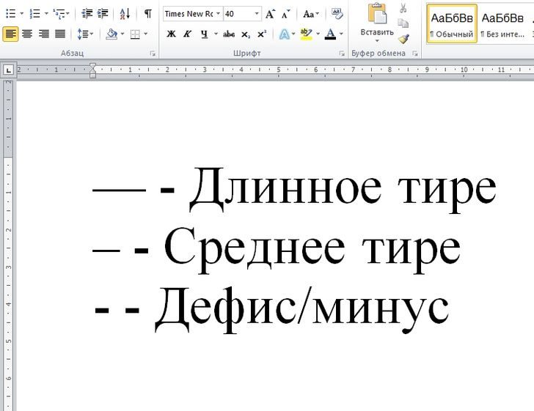This screenshot has height=411, width=534.
Task: Expand the font size dropdown showing 40
Action: coord(257,14)
